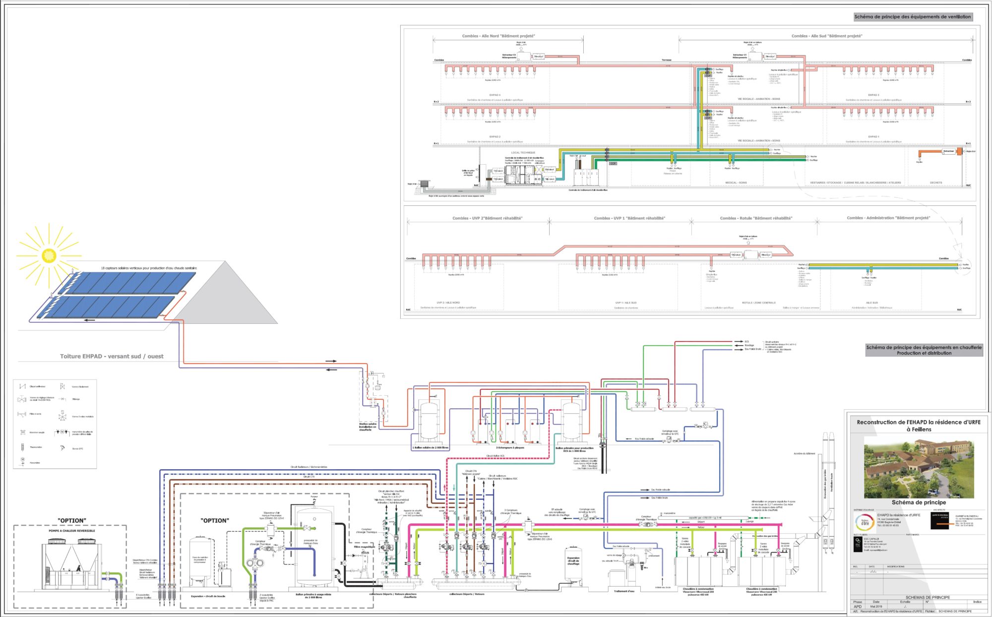Click the Clapet anti-retour legend symbol
The height and width of the screenshot is (617, 992).
(x=22, y=386)
